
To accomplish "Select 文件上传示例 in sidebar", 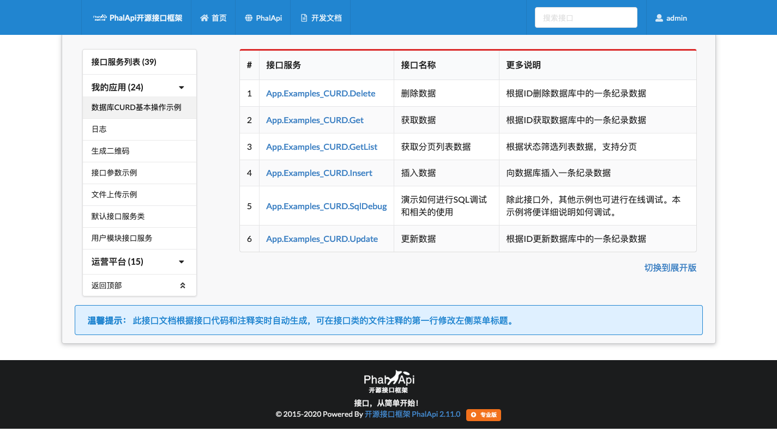I will point(140,194).
